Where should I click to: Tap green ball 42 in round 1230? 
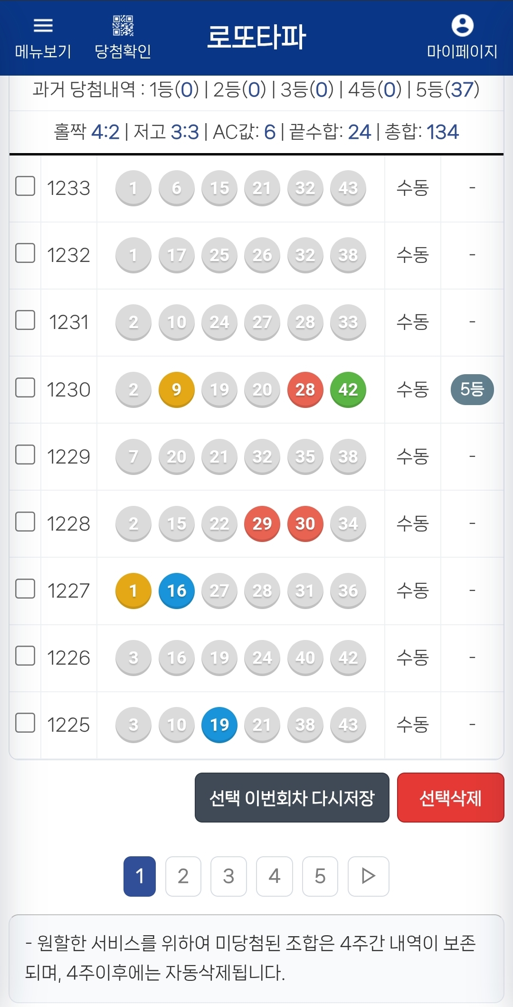point(348,389)
